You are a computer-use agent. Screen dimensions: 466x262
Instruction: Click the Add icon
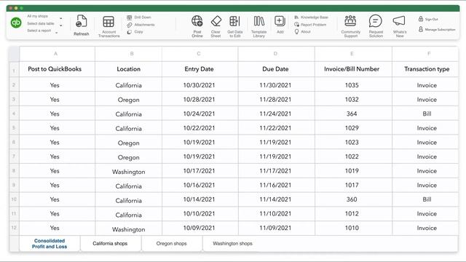[x=280, y=21]
